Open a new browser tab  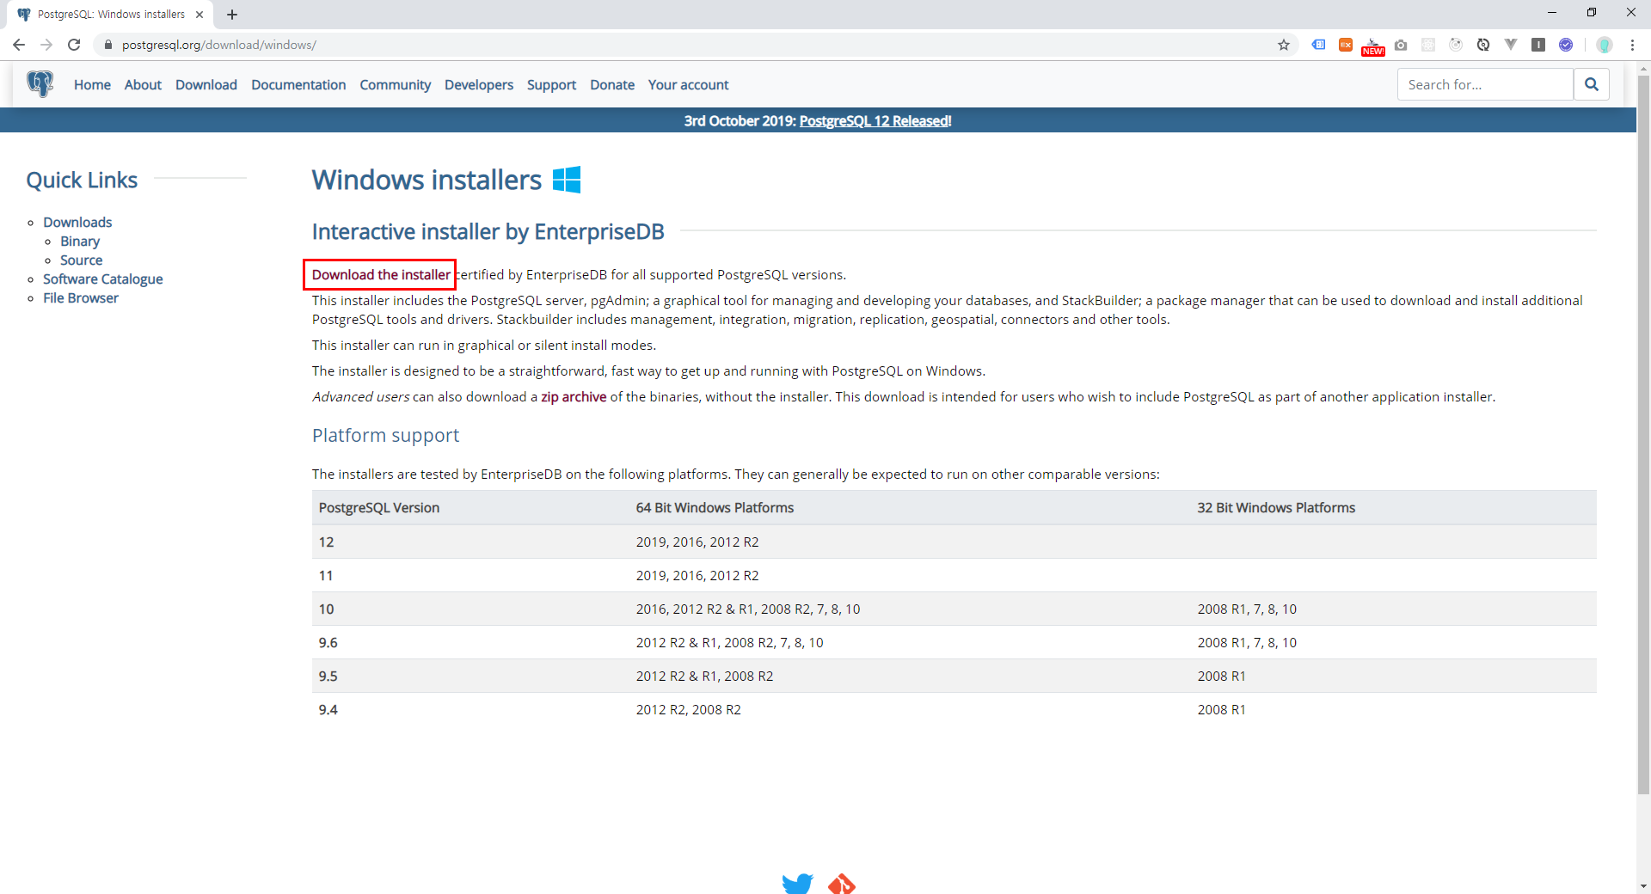232,15
